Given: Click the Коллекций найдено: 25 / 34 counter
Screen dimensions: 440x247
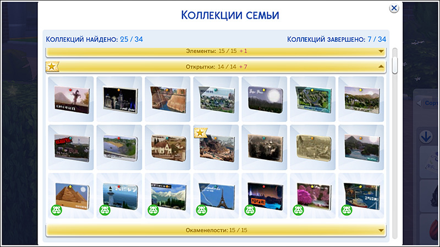Looking at the screenshot, I should coord(94,39).
